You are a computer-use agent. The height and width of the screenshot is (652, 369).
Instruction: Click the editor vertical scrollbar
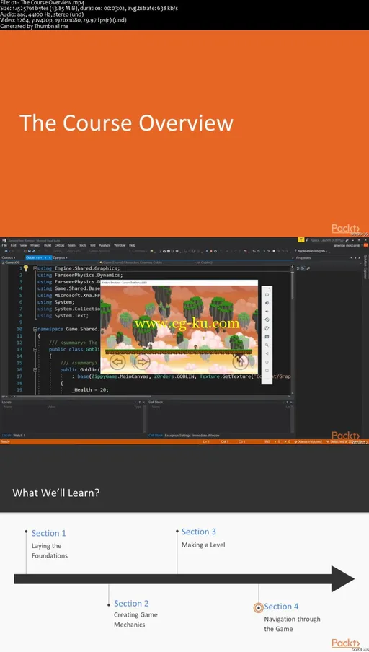292,330
